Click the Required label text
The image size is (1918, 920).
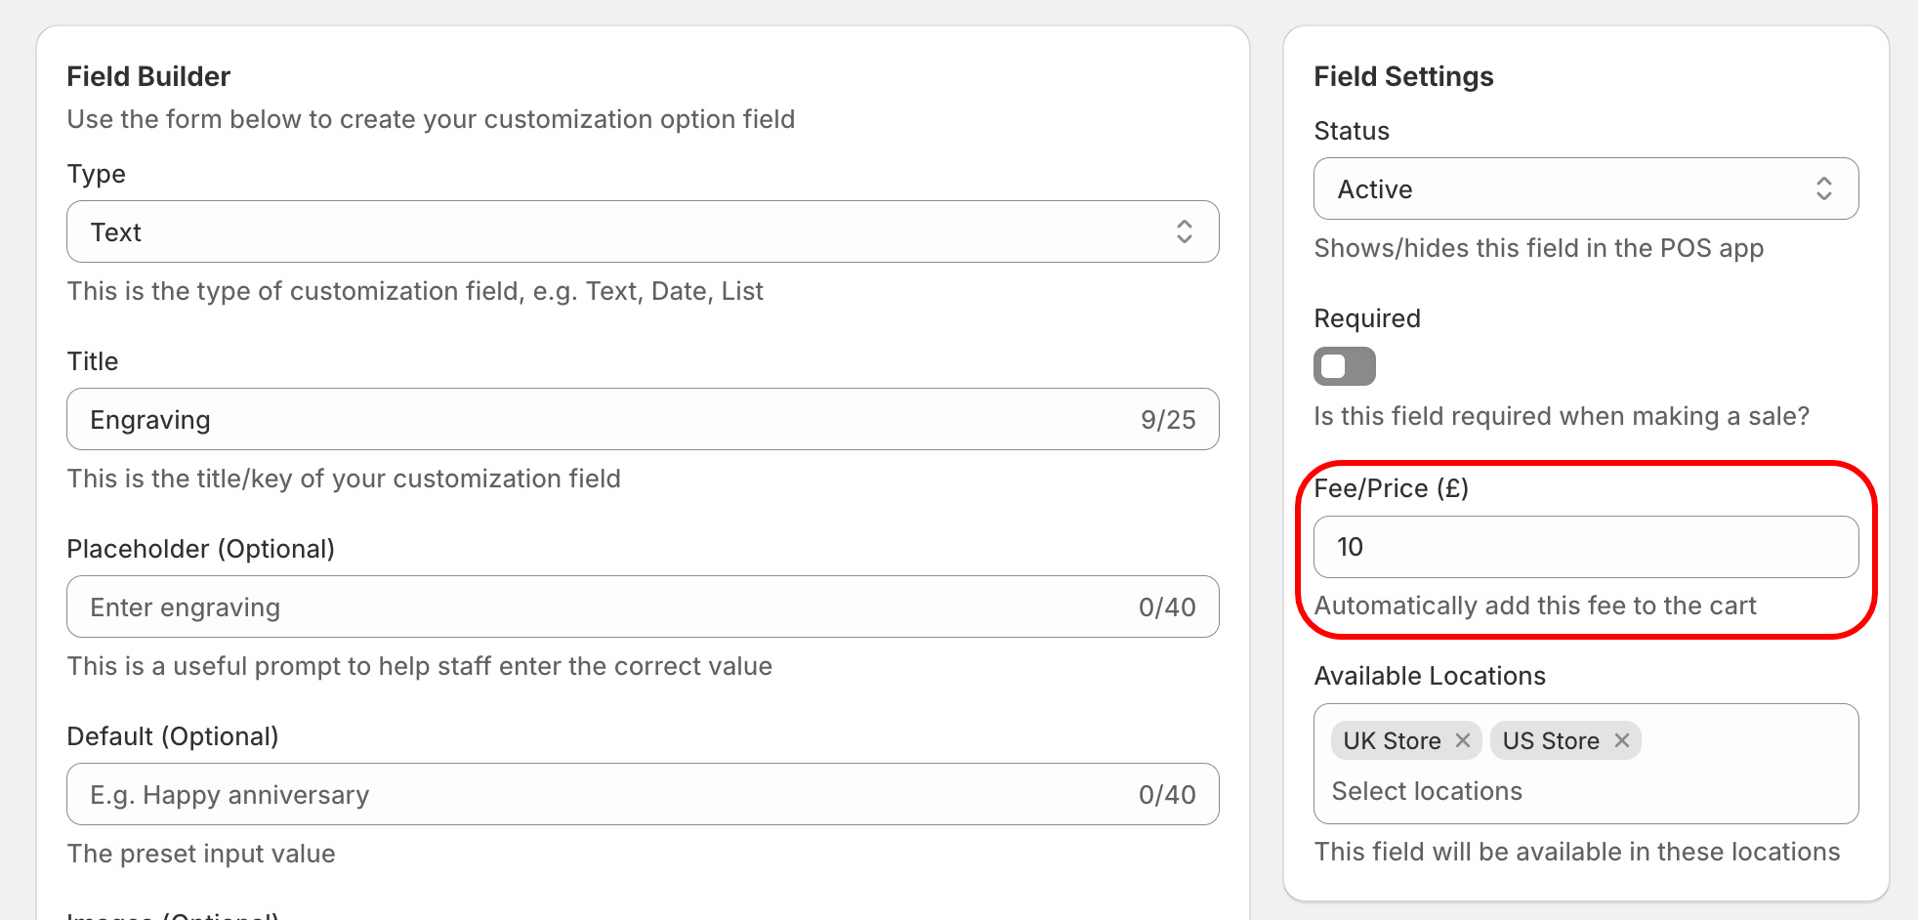tap(1366, 317)
